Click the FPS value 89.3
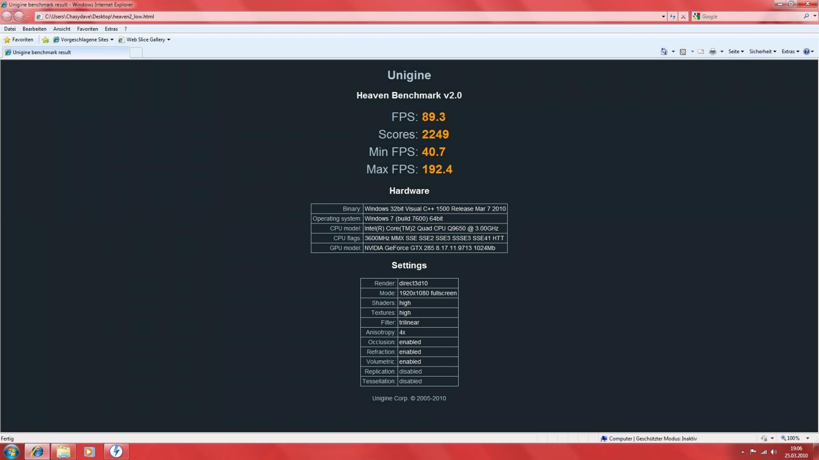The image size is (819, 460). 434,117
